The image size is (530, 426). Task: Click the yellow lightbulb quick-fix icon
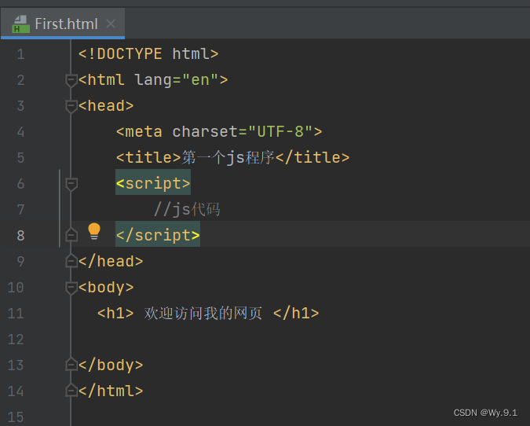(x=94, y=231)
